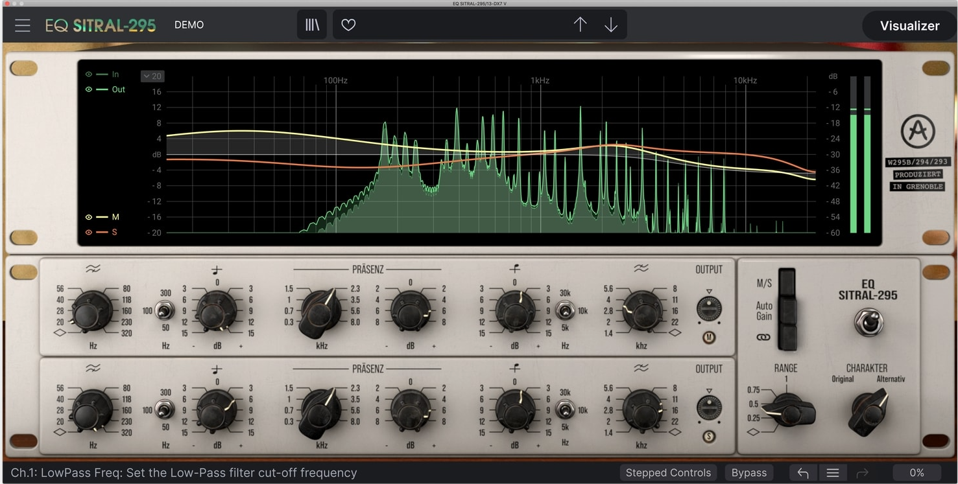Screen dimensions: 958x484
Task: Click channel 2 Präsenz dB knob
Action: coord(410,409)
